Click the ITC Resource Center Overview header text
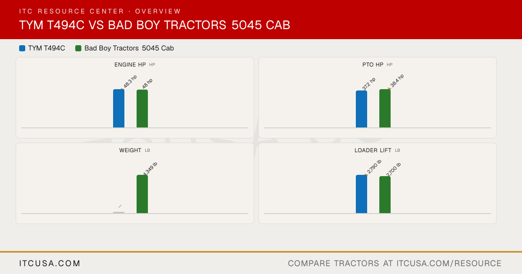Image resolution: width=522 pixels, height=274 pixels. pyautogui.click(x=100, y=11)
